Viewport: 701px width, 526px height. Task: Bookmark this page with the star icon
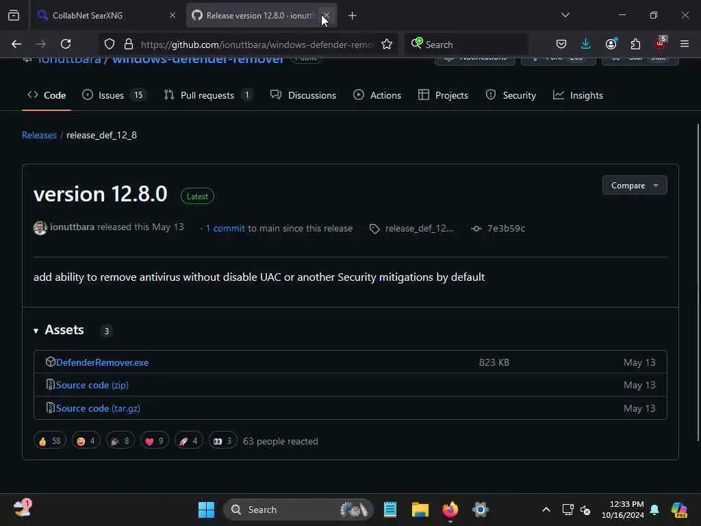click(x=387, y=45)
